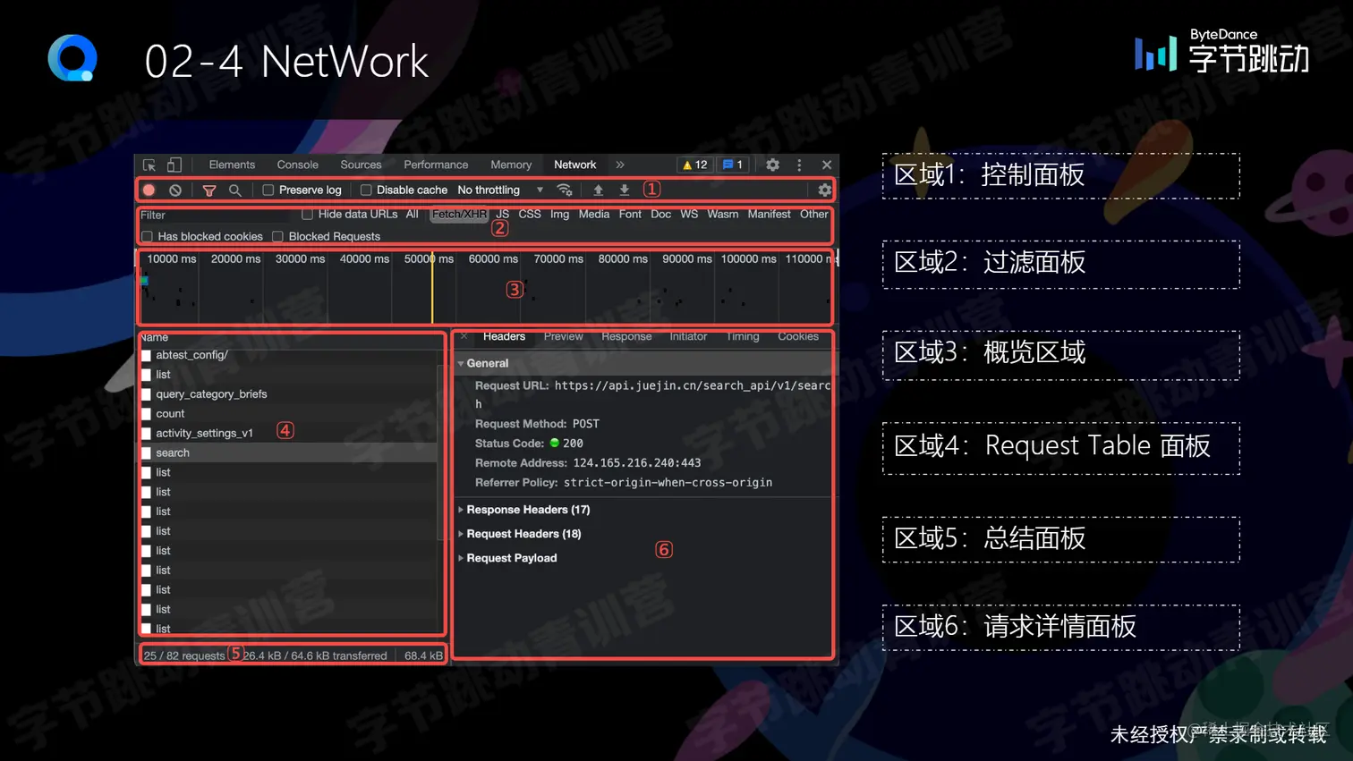Screen dimensions: 1353x761
Task: Select the Memory tab
Action: click(511, 165)
